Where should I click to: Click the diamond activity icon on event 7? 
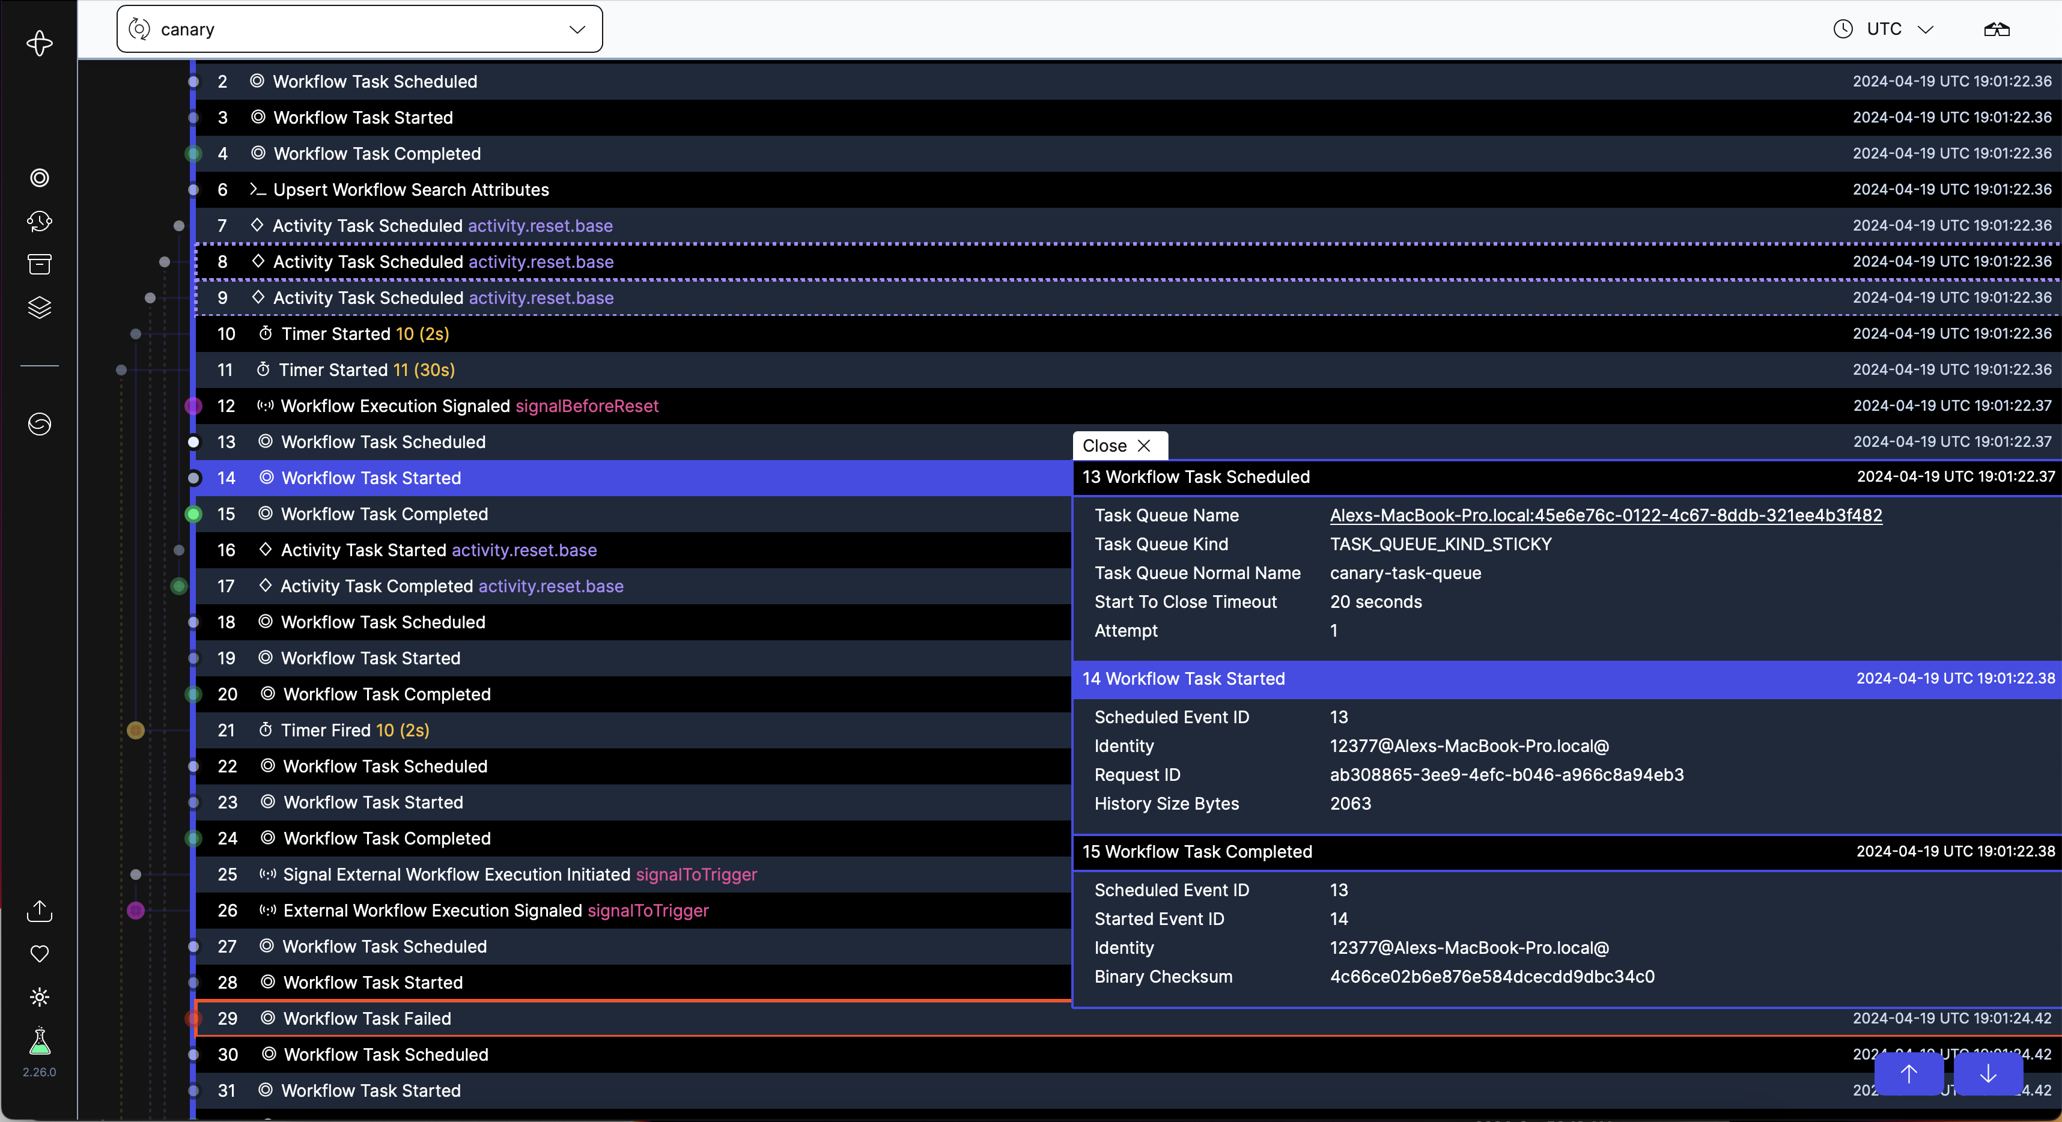[257, 225]
